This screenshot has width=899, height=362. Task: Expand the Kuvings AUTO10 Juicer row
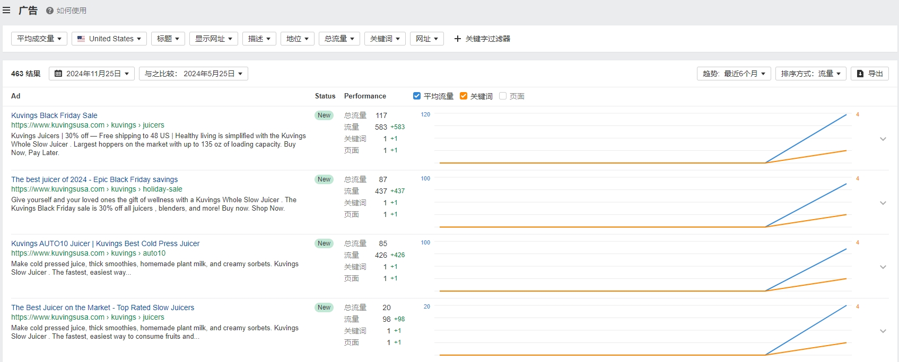click(x=883, y=267)
